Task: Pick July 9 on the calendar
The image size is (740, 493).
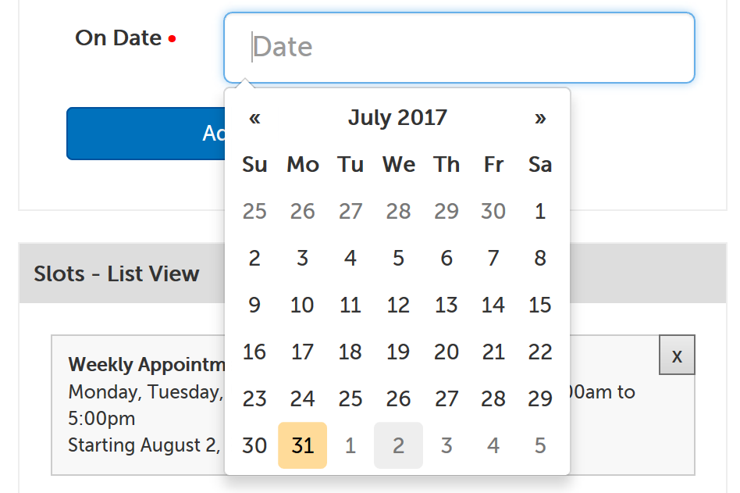Action: pos(254,305)
